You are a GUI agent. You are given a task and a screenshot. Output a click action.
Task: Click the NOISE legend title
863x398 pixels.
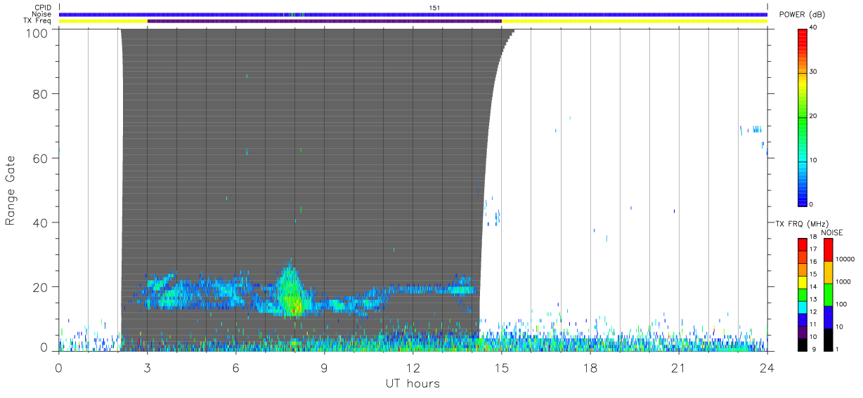click(831, 232)
